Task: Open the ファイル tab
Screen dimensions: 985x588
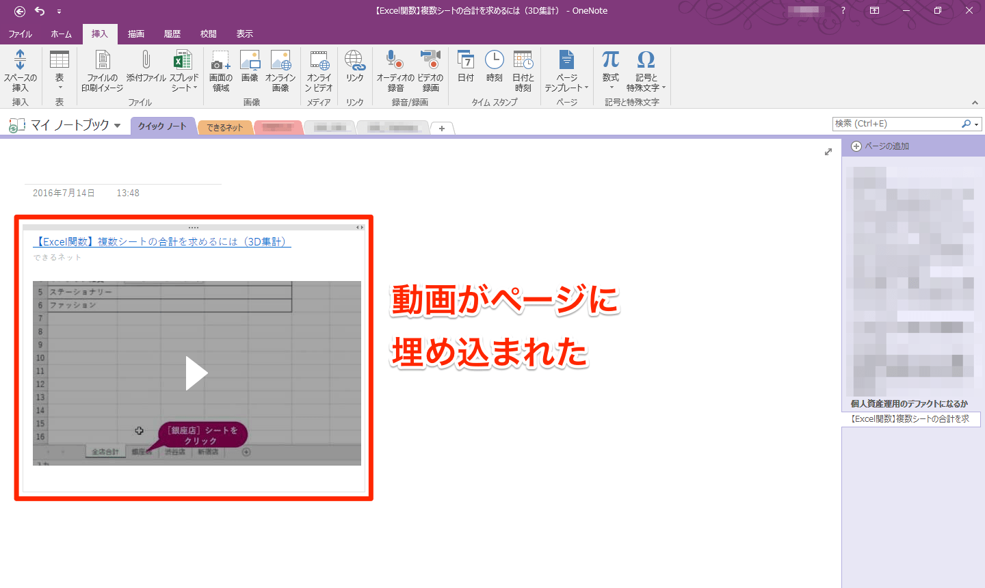Action: 20,34
